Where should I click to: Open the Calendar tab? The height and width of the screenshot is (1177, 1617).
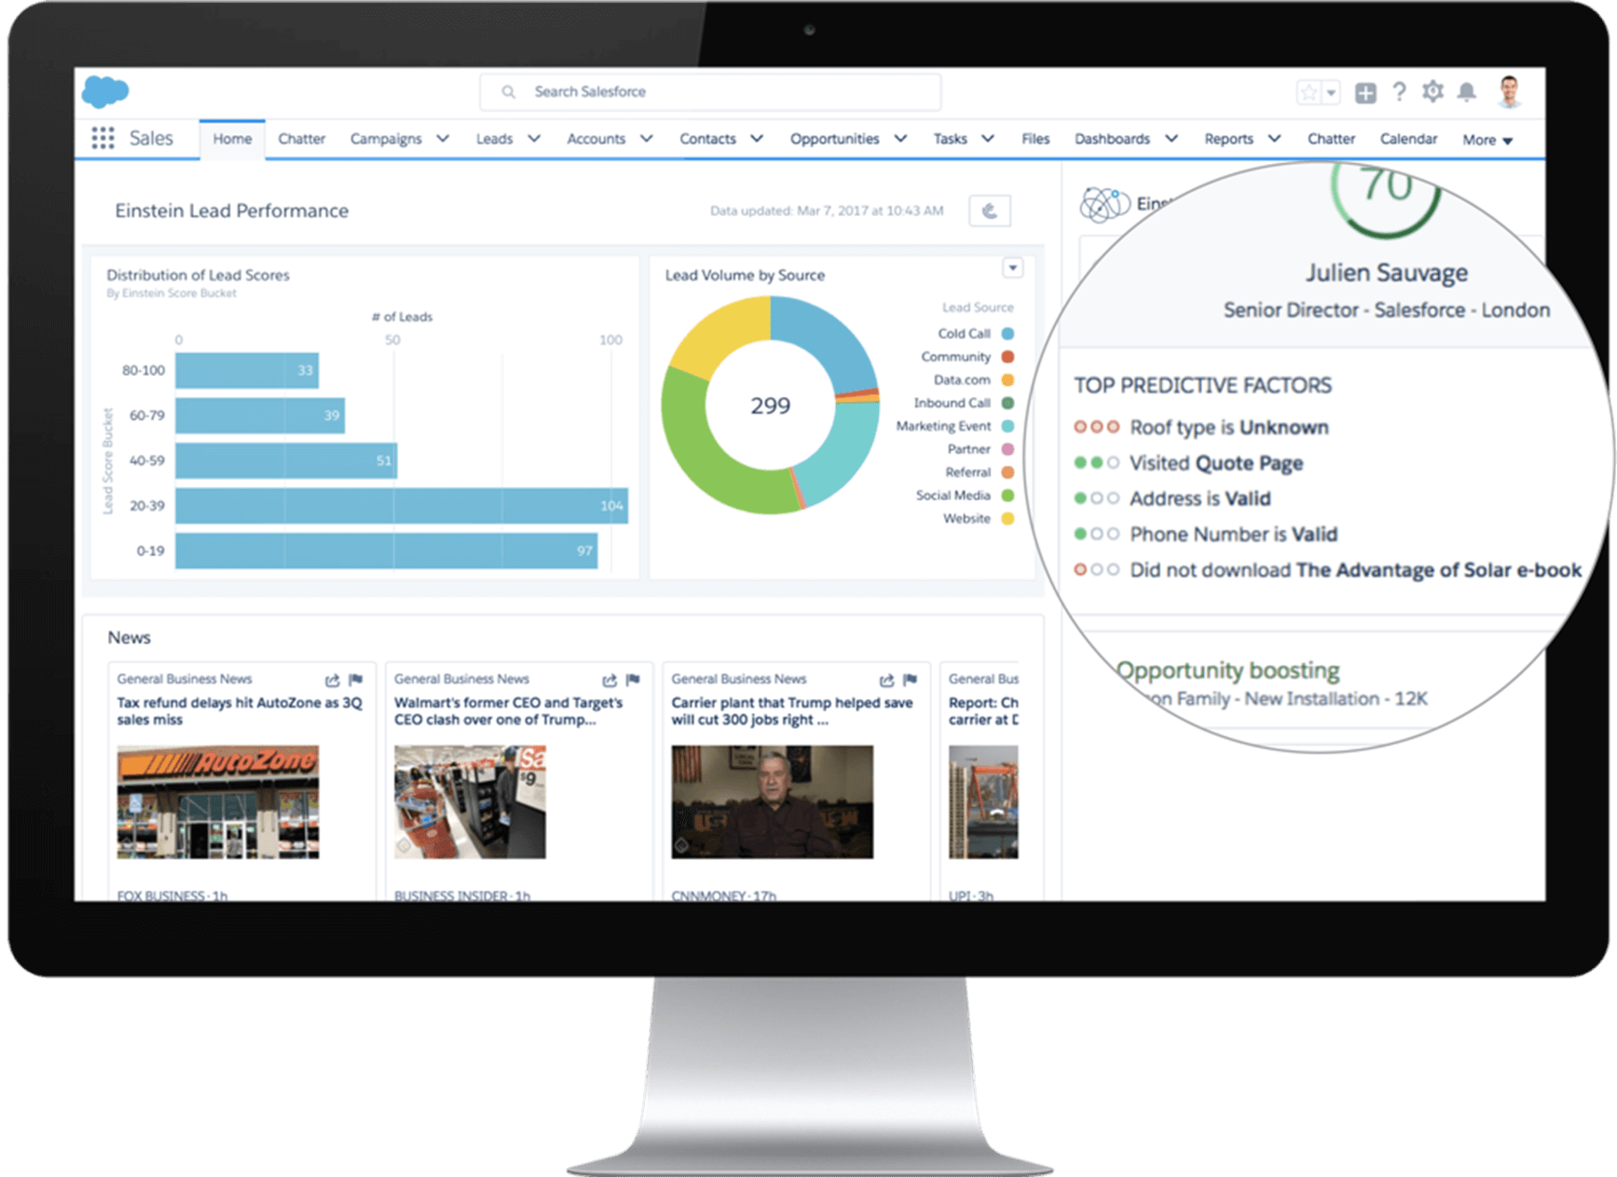pyautogui.click(x=1408, y=139)
